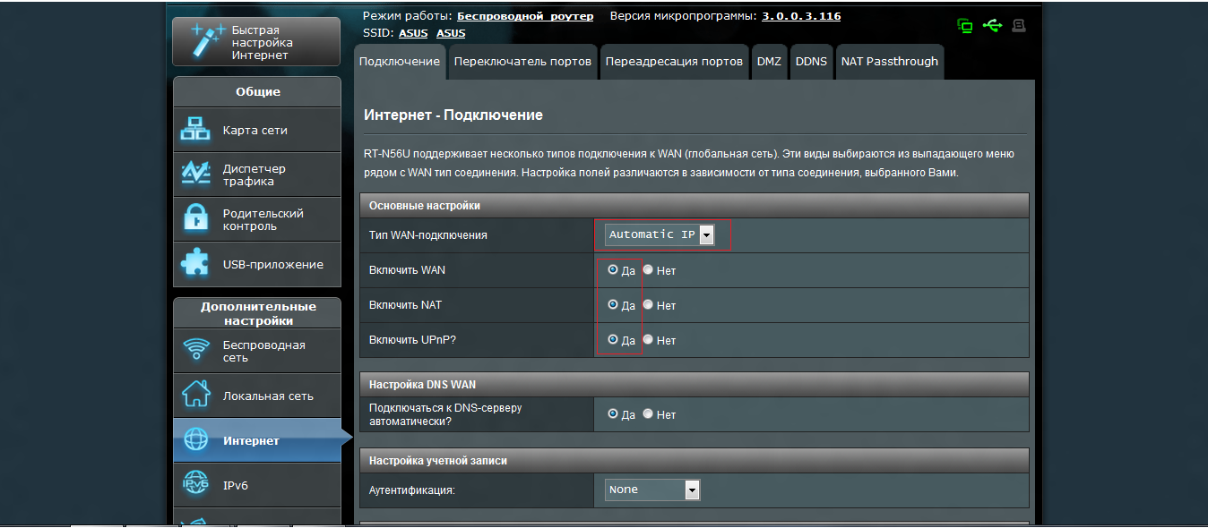
Task: Click the green USB status icon
Action: 992,26
